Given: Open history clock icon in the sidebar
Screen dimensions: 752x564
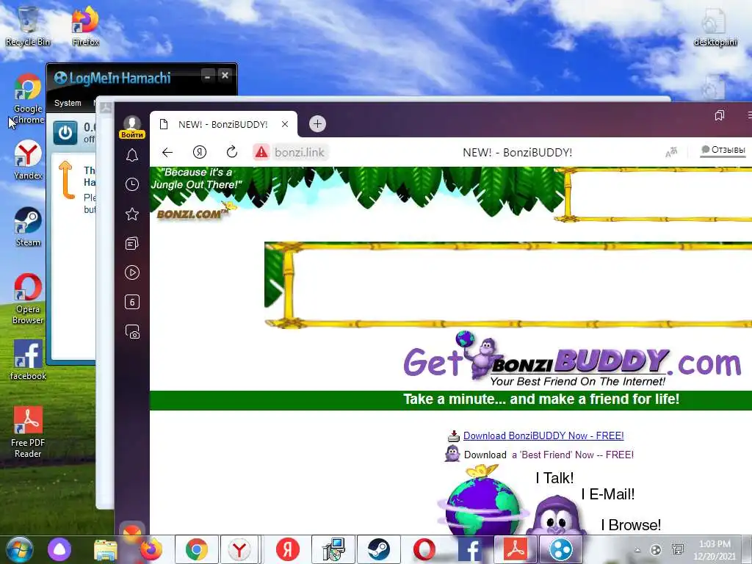Looking at the screenshot, I should pos(132,184).
